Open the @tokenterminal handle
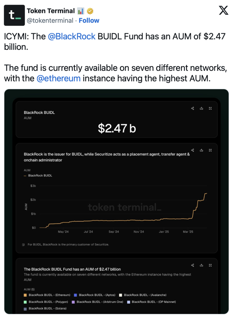The width and height of the screenshot is (233, 317). [x=50, y=20]
